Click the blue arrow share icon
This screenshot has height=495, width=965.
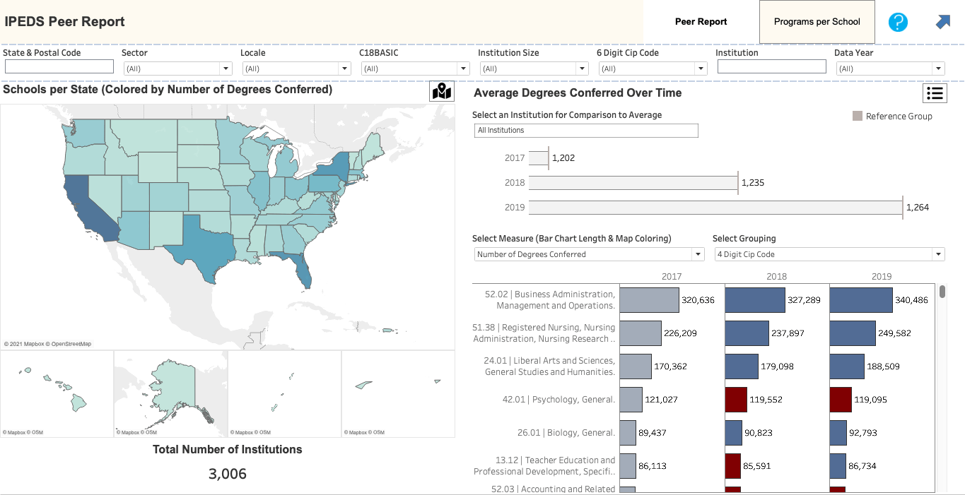[x=942, y=22]
